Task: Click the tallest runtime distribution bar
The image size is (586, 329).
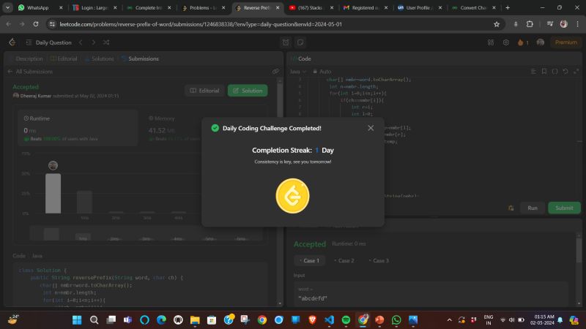Action: click(x=53, y=193)
